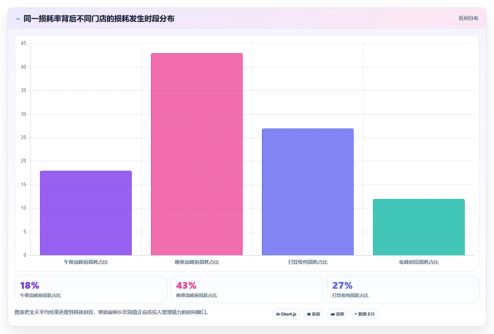Click 午餐高峰前损耗占比 caption under 18%
The height and width of the screenshot is (334, 494).
point(40,296)
